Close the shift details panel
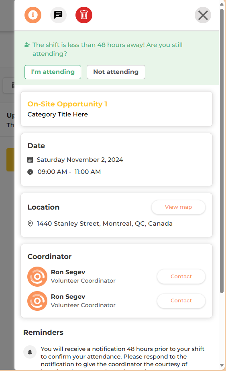 (x=203, y=15)
